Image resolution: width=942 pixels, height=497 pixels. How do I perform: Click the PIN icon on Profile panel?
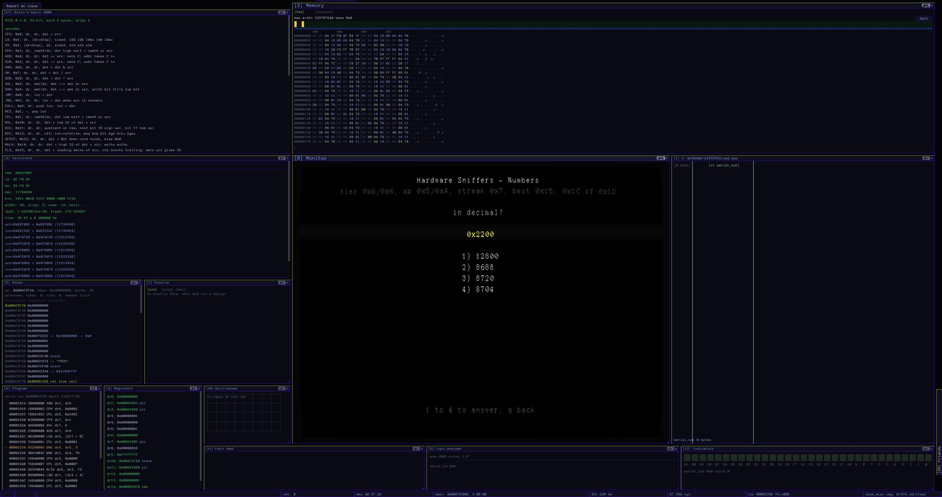coord(281,283)
